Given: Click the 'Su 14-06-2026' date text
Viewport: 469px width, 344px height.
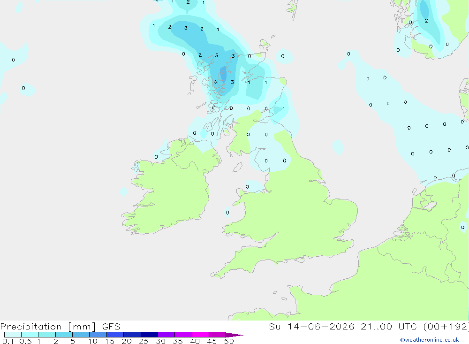Looking at the screenshot, I should pos(311,327).
